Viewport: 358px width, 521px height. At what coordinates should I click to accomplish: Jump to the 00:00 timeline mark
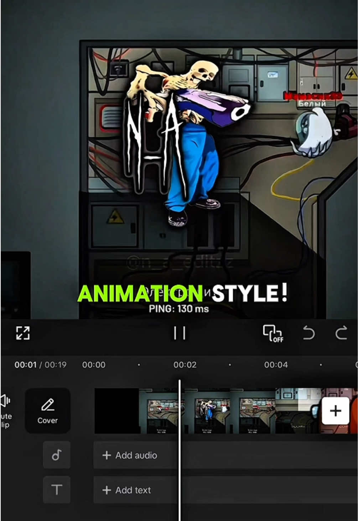click(94, 365)
